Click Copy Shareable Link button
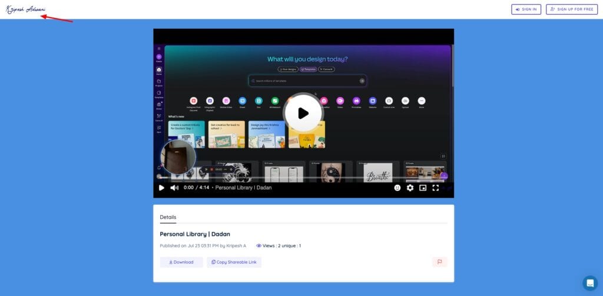603x296 pixels. pyautogui.click(x=234, y=262)
